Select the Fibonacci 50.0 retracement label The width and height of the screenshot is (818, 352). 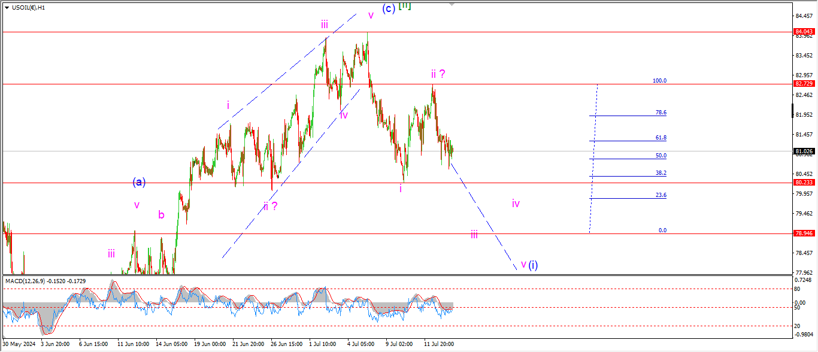pyautogui.click(x=661, y=156)
